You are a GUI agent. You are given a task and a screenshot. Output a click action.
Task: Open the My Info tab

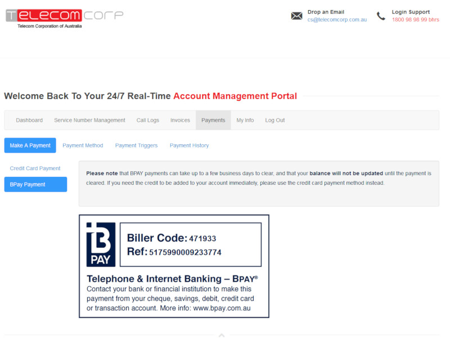coord(245,120)
